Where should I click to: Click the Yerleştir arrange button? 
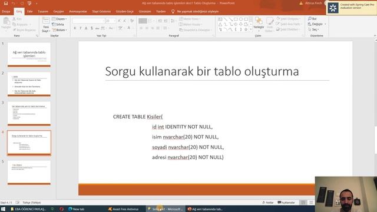pos(259,24)
